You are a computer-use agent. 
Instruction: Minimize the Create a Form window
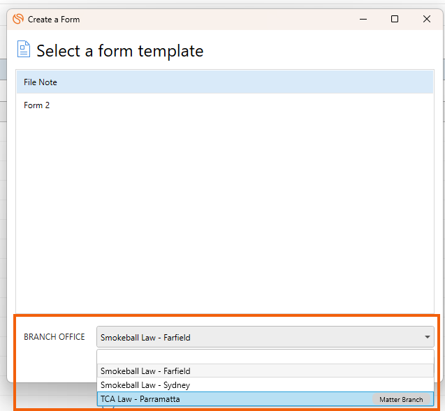coord(363,20)
